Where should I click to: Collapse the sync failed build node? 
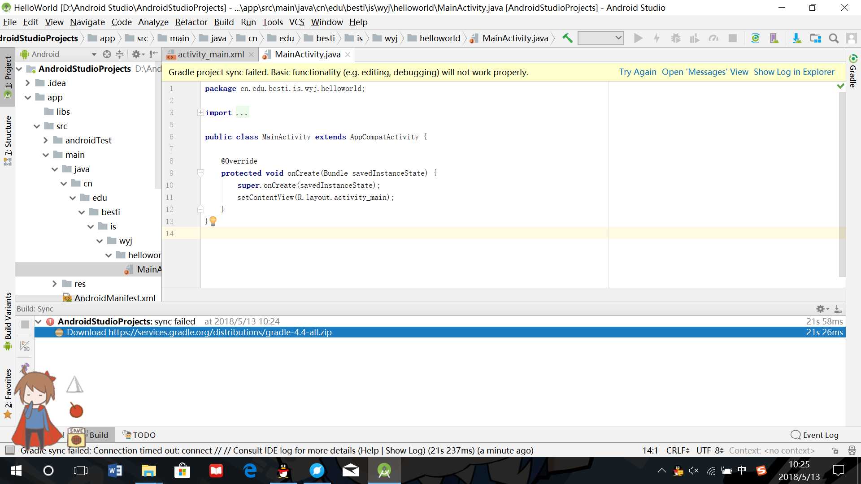(x=39, y=322)
